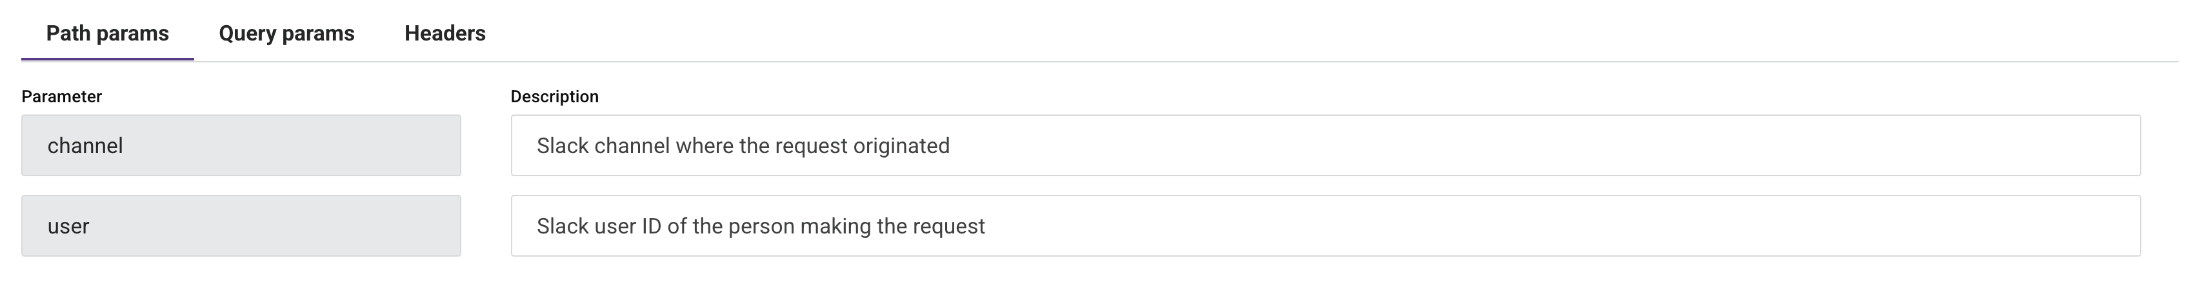Click the channel parameter name field
The height and width of the screenshot is (283, 2191).
[241, 146]
